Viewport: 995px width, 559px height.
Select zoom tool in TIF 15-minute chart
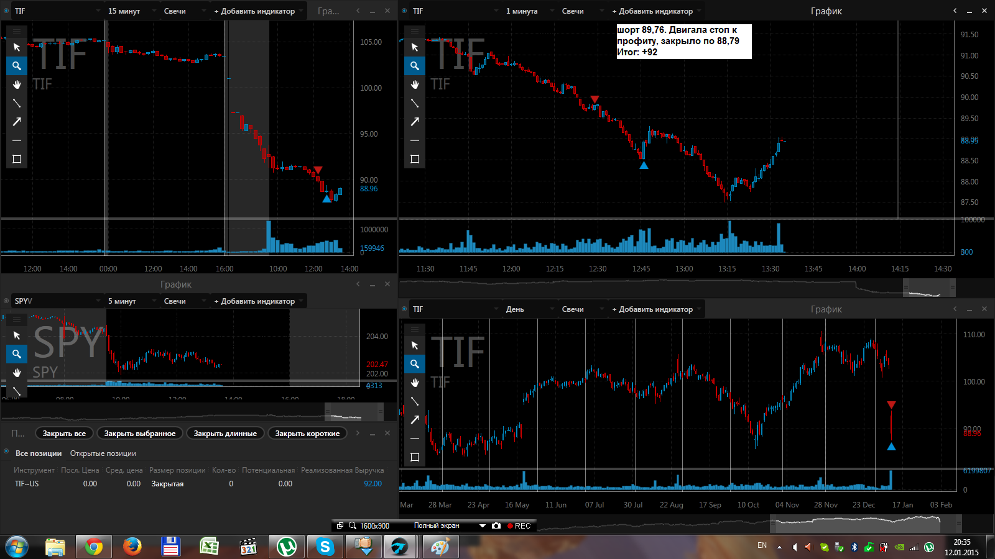click(17, 66)
